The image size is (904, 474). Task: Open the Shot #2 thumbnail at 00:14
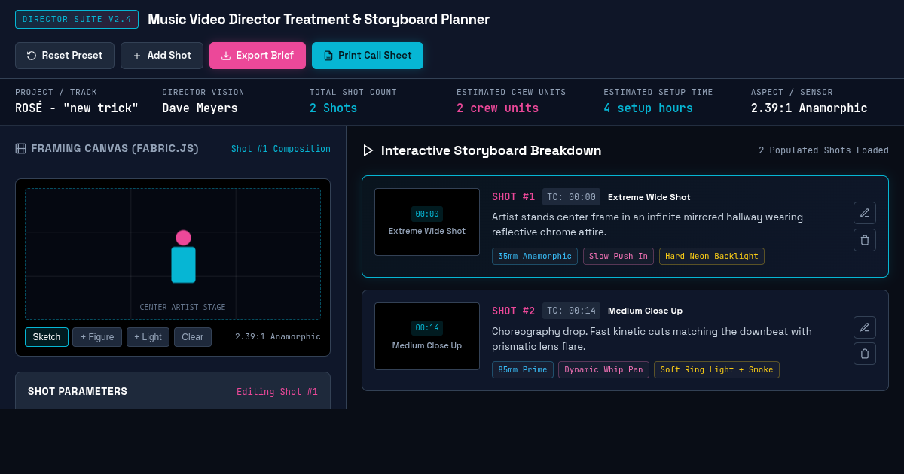click(427, 336)
